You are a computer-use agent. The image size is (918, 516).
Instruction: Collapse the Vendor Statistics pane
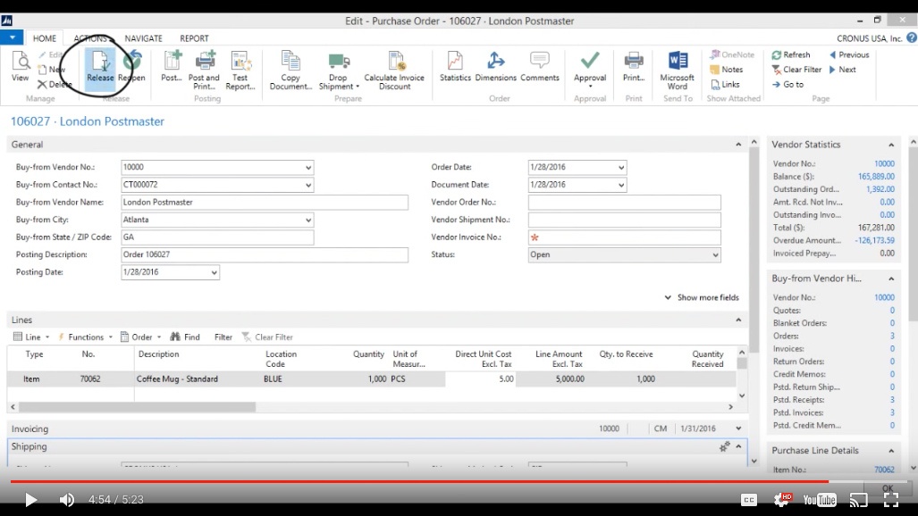click(891, 145)
